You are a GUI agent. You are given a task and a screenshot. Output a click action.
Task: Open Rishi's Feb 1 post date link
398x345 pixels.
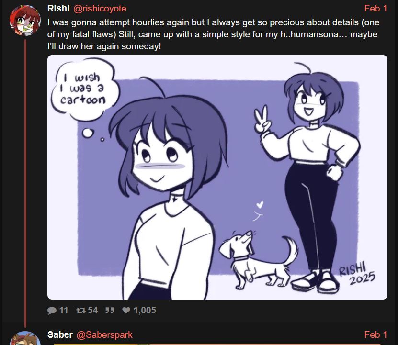point(375,8)
